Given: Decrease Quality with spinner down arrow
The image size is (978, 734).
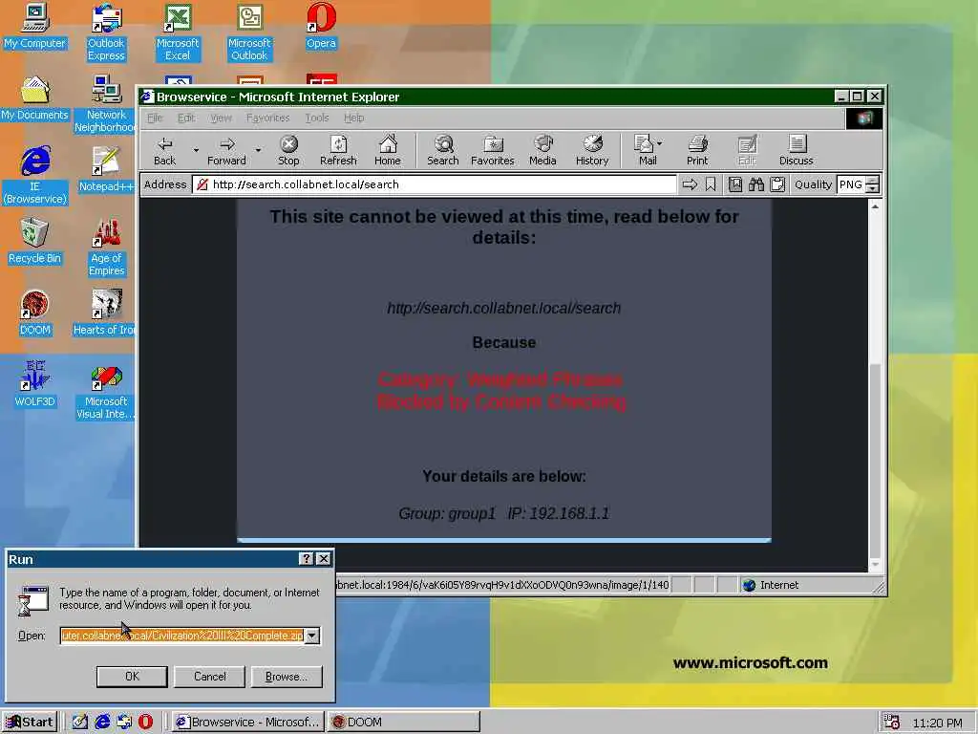Looking at the screenshot, I should coord(873,188).
